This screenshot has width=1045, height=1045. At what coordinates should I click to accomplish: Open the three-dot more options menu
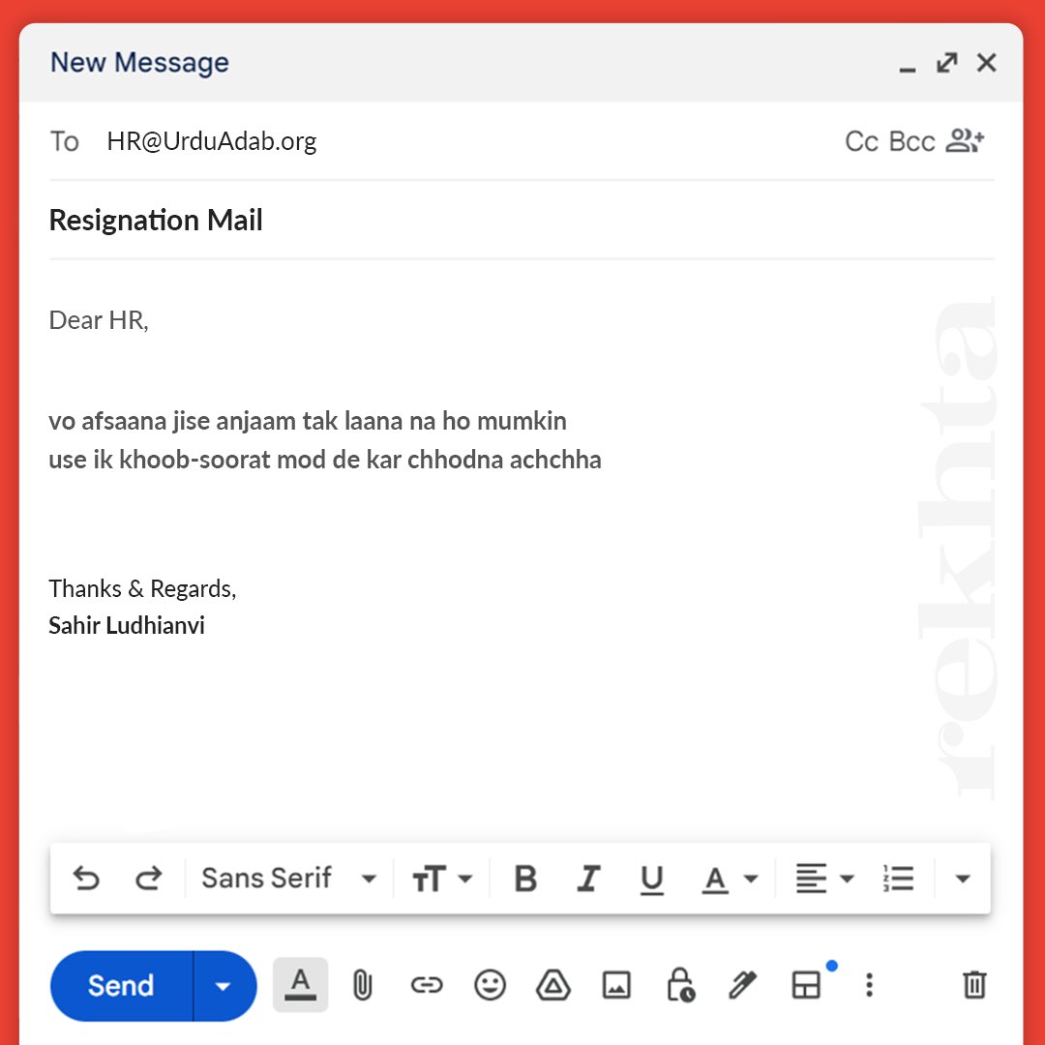[869, 985]
